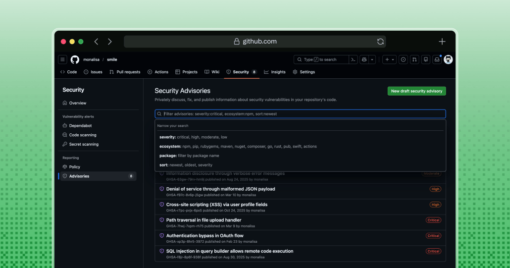Choose the severity: filter suggestion

click(300, 137)
